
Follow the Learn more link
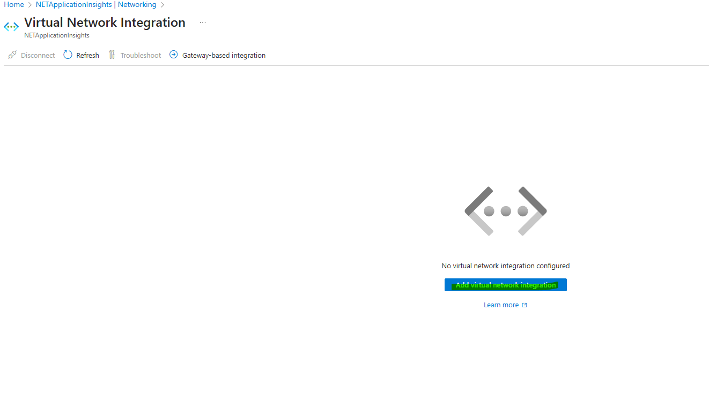(501, 305)
